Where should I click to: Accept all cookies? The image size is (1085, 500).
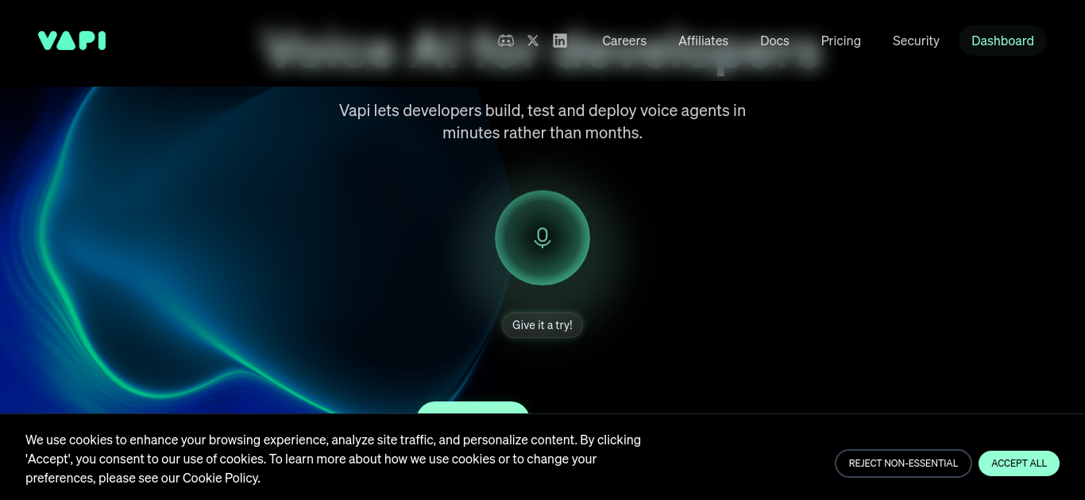[x=1019, y=463]
